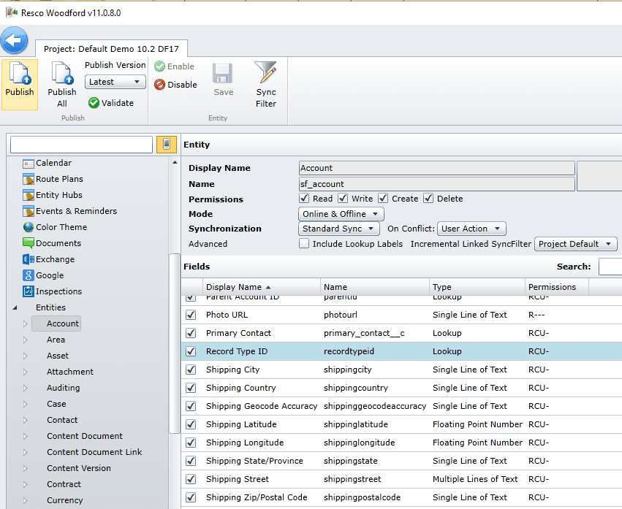Toggle the Create permission checkbox
Screen dimensions: 622x509
pos(383,198)
